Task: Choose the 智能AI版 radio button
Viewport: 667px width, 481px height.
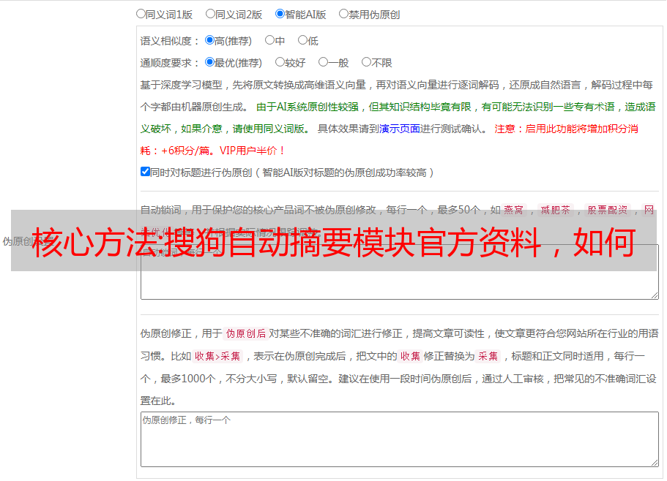Action: 280,14
